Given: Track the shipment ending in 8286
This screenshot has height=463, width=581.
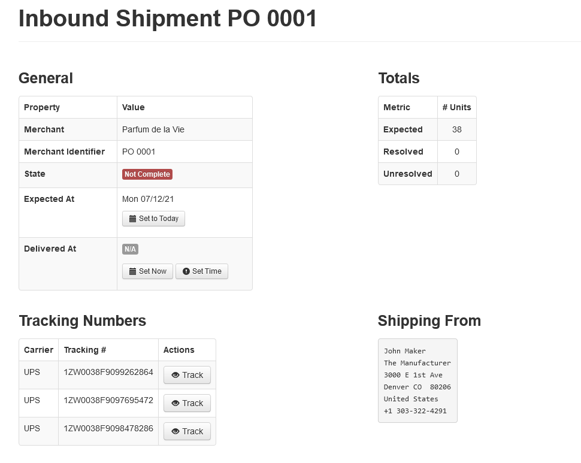Looking at the screenshot, I should pos(187,432).
